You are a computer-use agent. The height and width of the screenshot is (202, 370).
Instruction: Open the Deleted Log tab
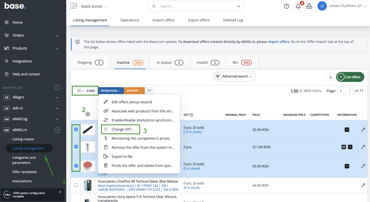[233, 20]
